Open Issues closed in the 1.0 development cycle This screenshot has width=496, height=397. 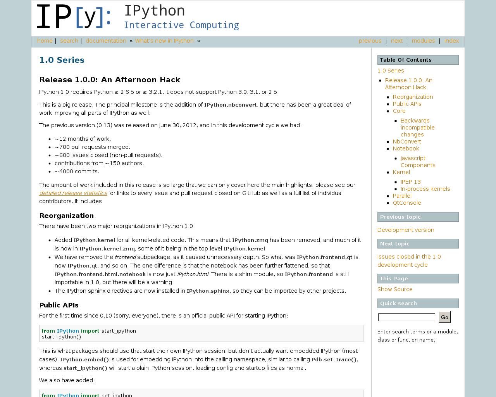[x=409, y=261]
